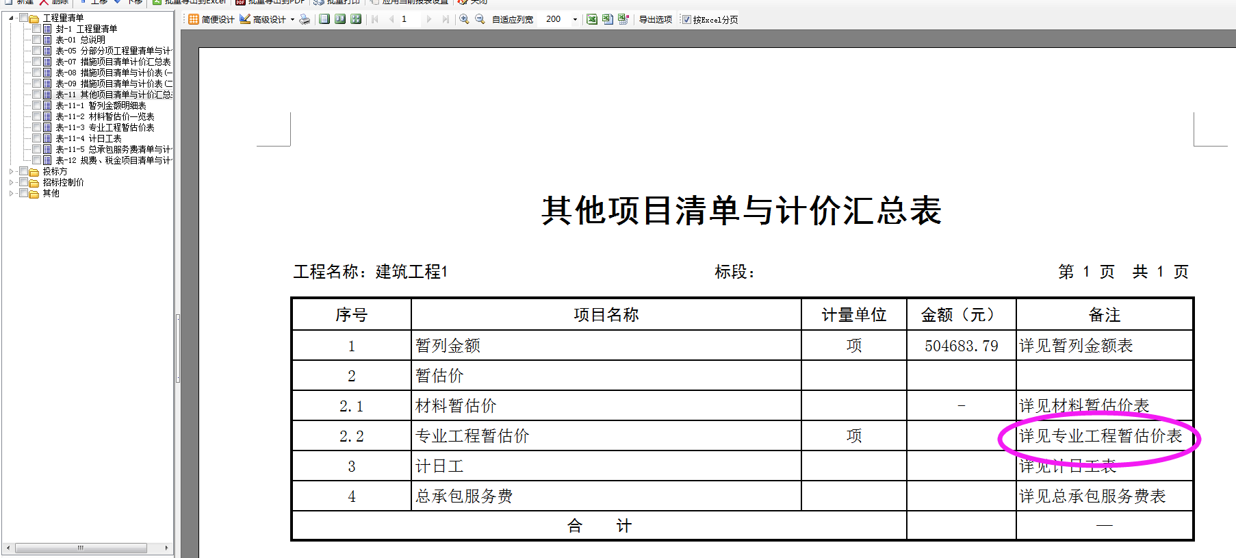Toggle 按Excel分页 checkbox
The height and width of the screenshot is (558, 1236).
(x=686, y=19)
